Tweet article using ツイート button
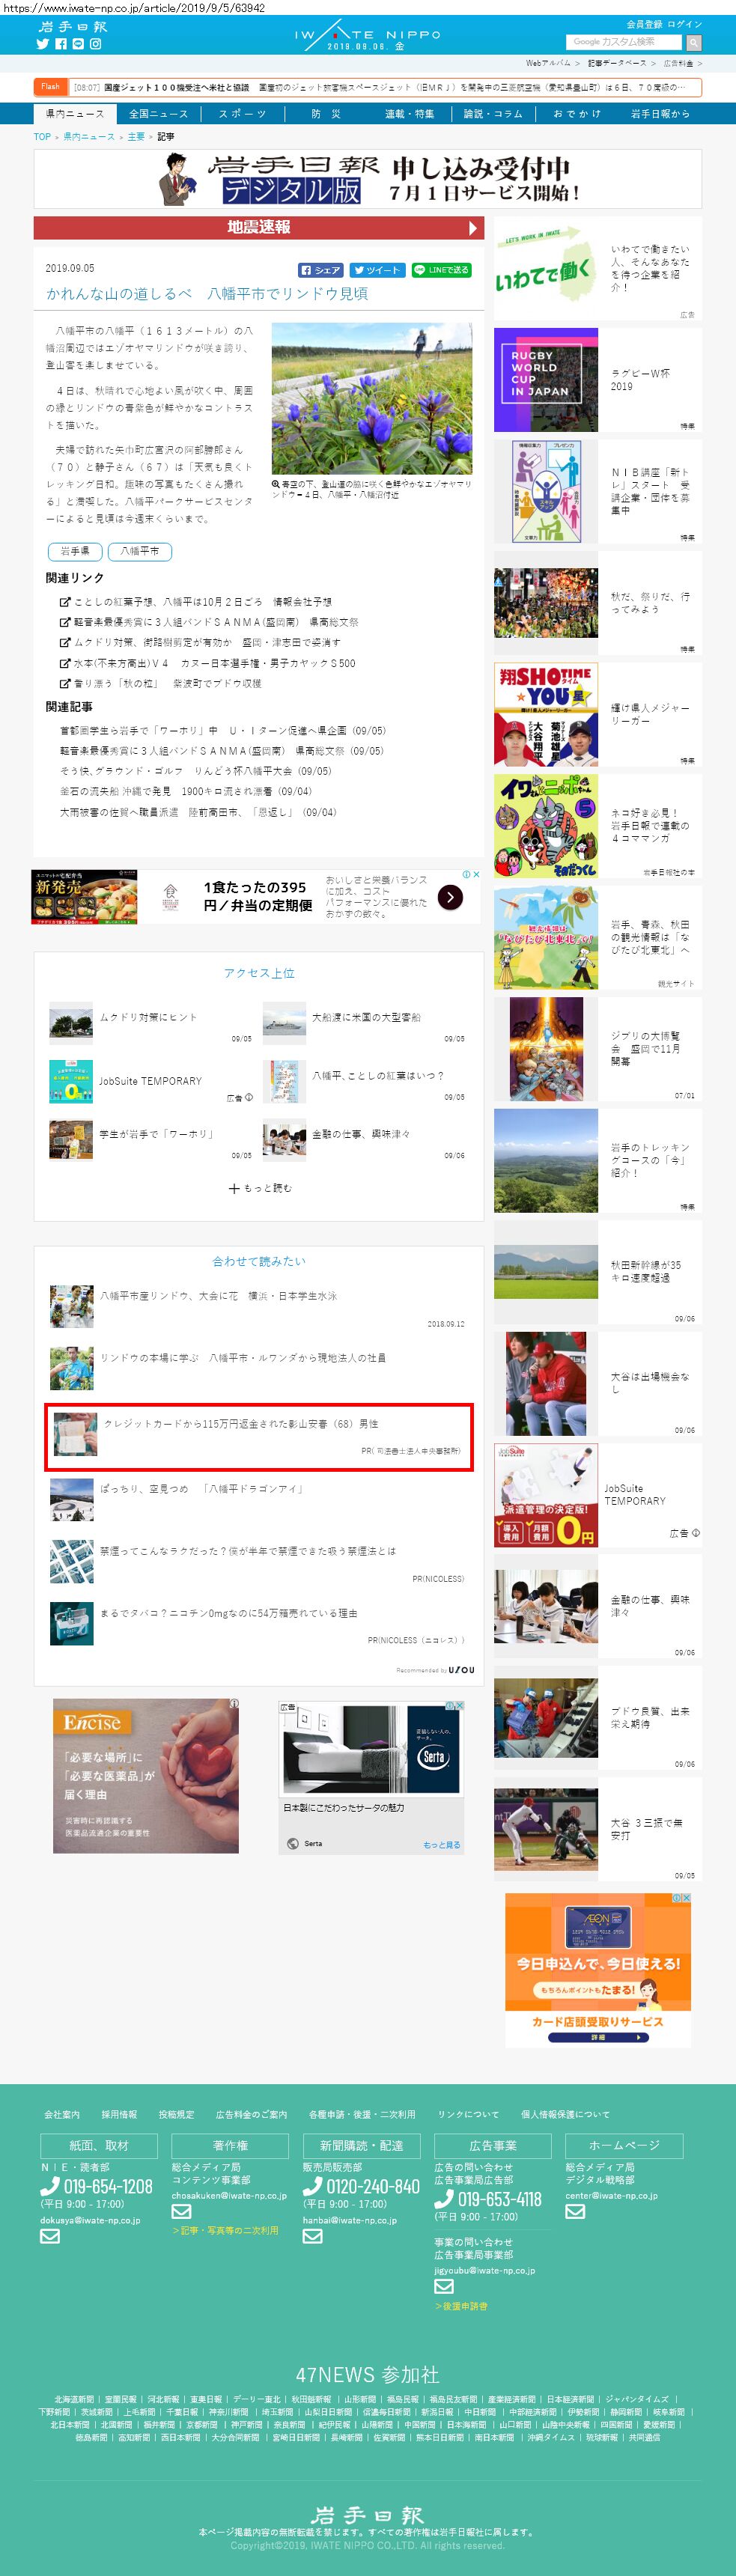Screen dimensions: 736x2576 377,270
